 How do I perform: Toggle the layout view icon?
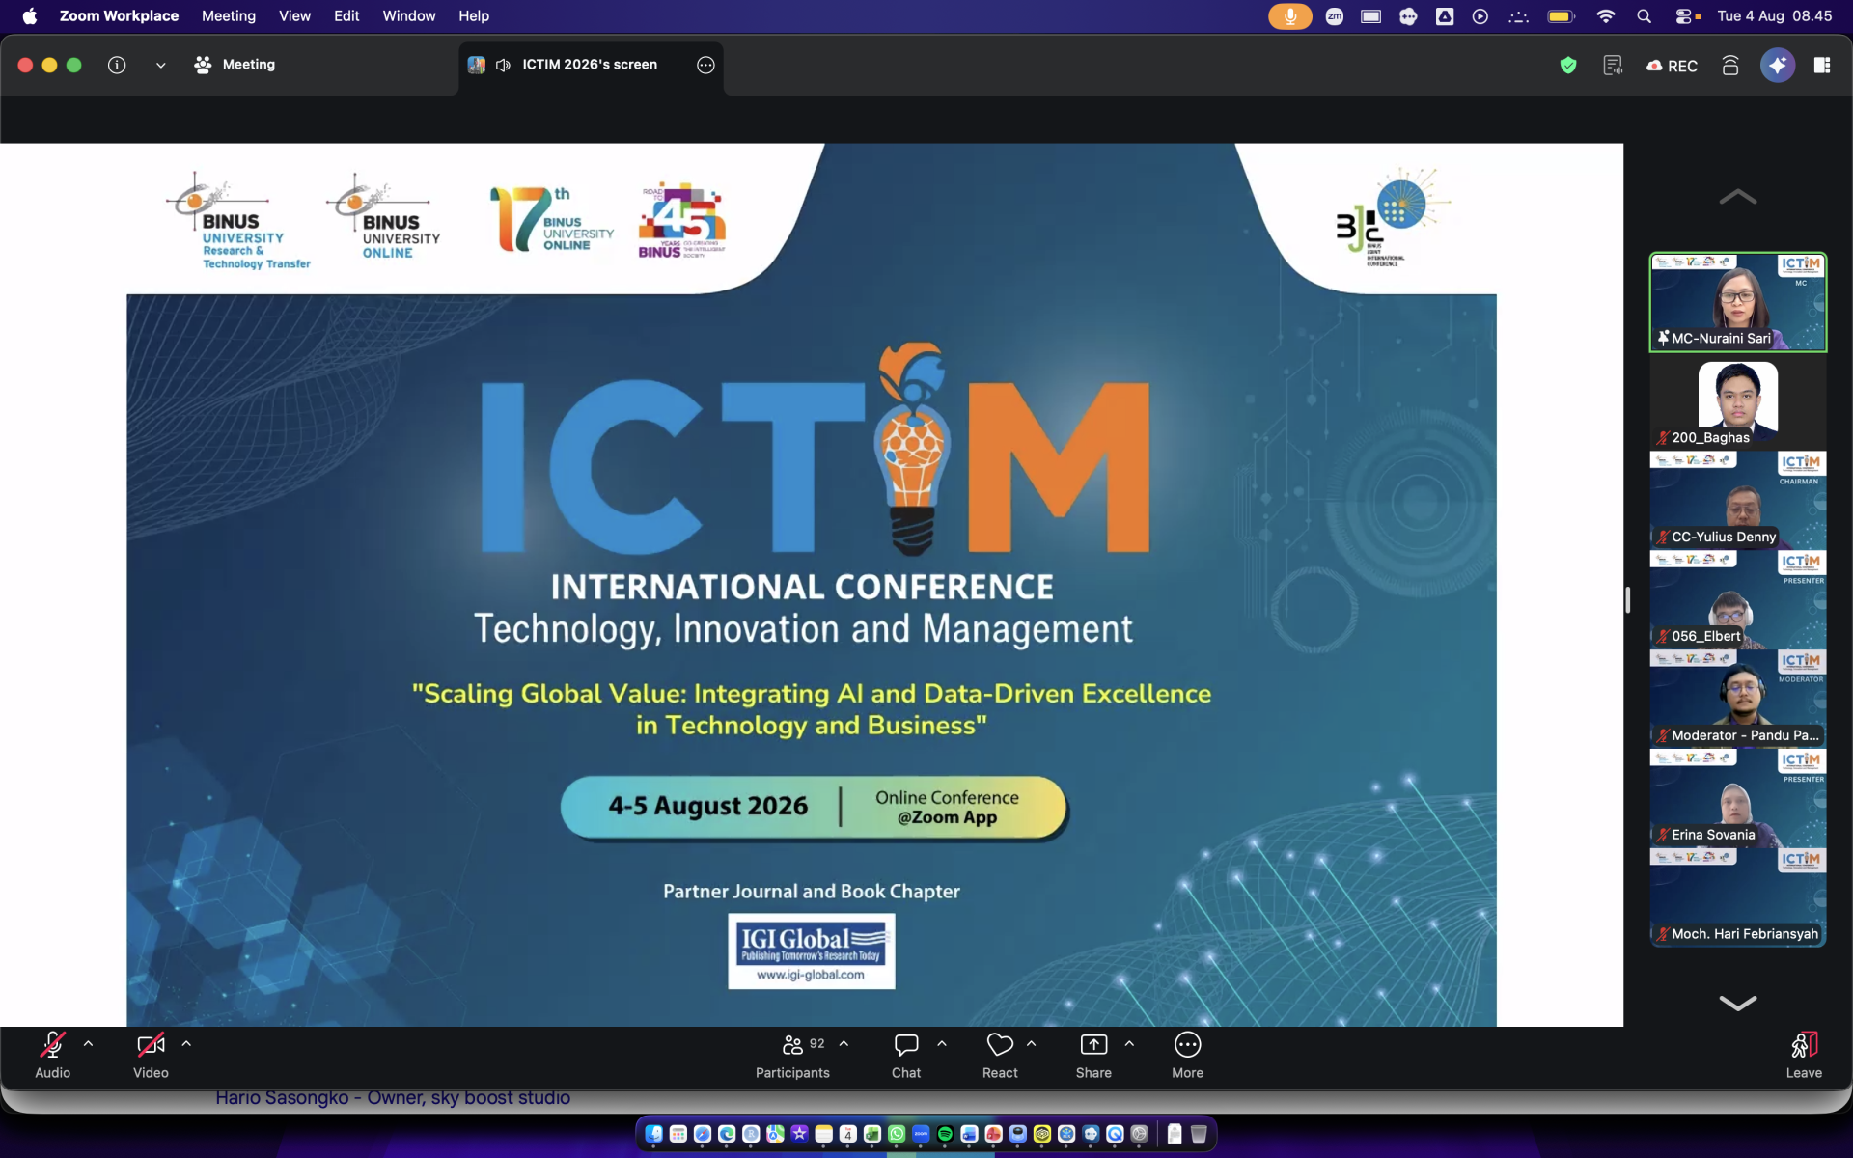click(x=1822, y=65)
